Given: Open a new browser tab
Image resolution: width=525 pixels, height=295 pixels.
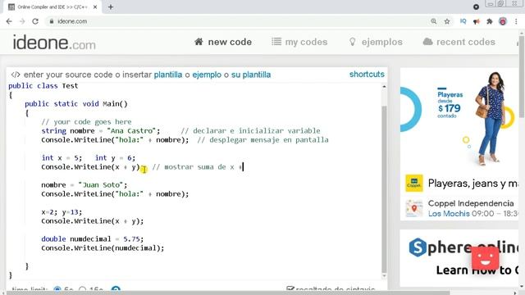Looking at the screenshot, I should [x=111, y=7].
